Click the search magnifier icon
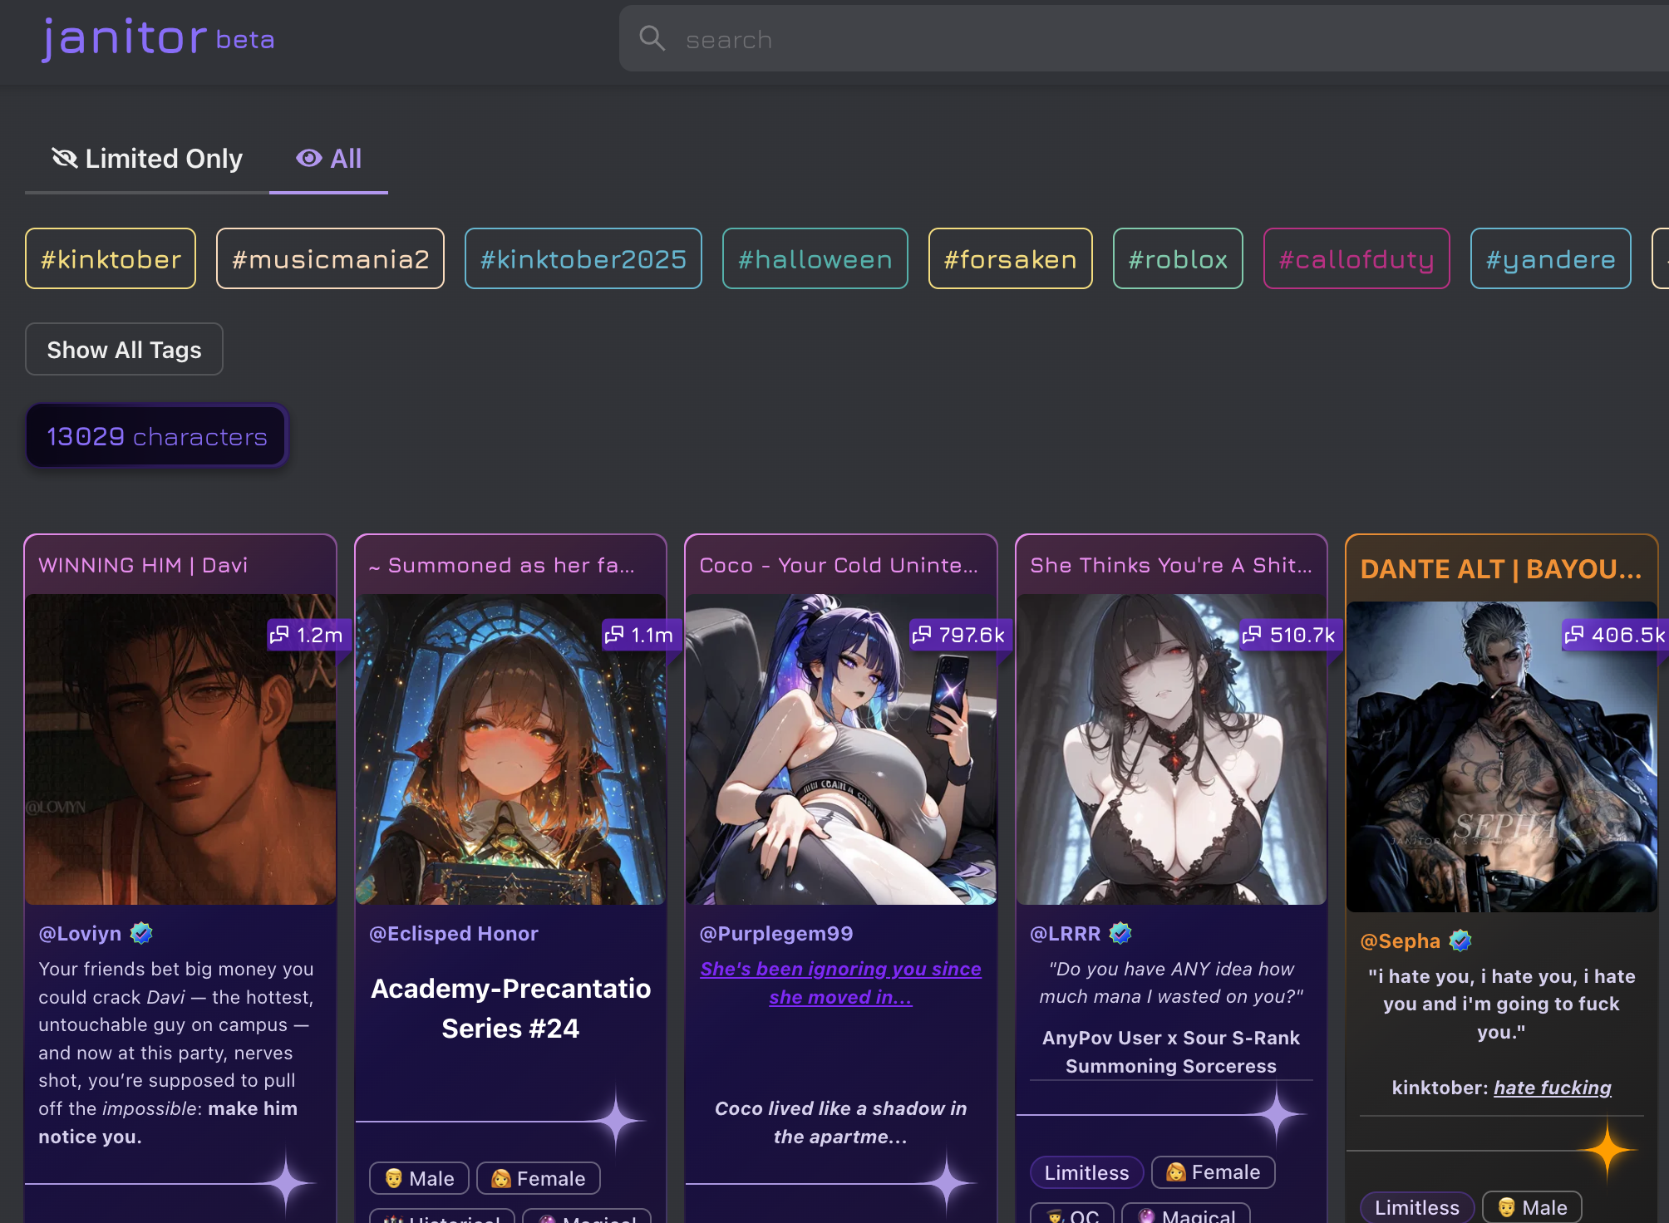This screenshot has height=1223, width=1669. point(652,38)
